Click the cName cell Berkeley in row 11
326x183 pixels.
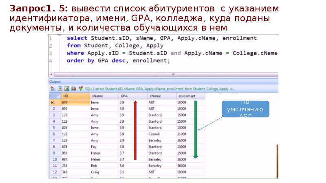(x=162, y=166)
